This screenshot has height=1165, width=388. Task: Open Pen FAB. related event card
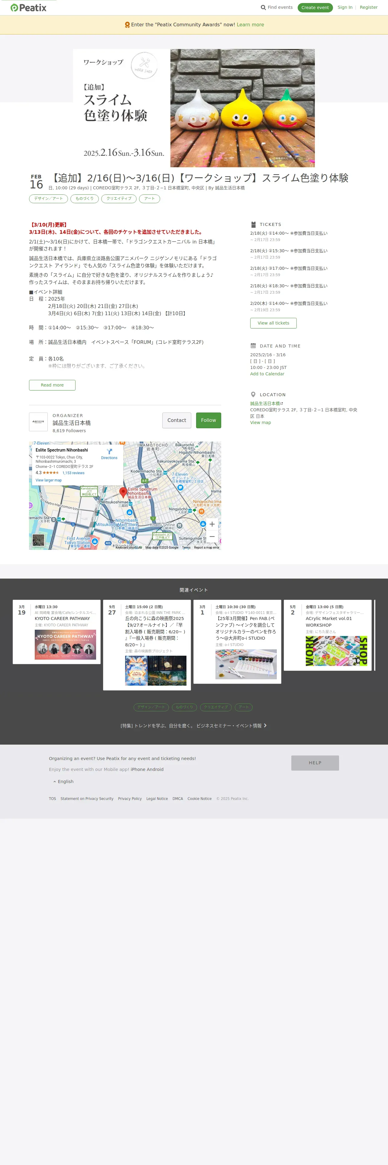tap(246, 628)
